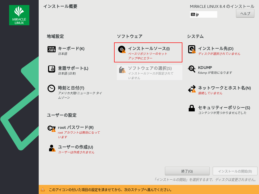Open the ユーザーの作成(U) settings
The height and width of the screenshot is (194, 259).
(x=75, y=147)
